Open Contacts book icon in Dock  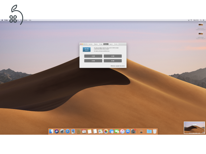[79, 131]
